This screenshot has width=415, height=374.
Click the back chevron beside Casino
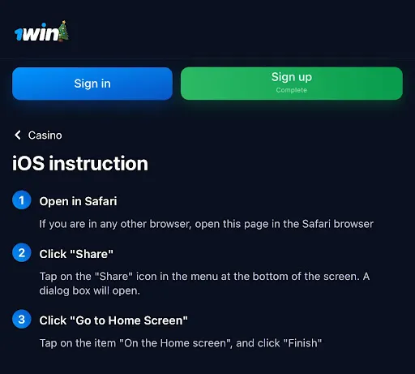click(x=18, y=135)
